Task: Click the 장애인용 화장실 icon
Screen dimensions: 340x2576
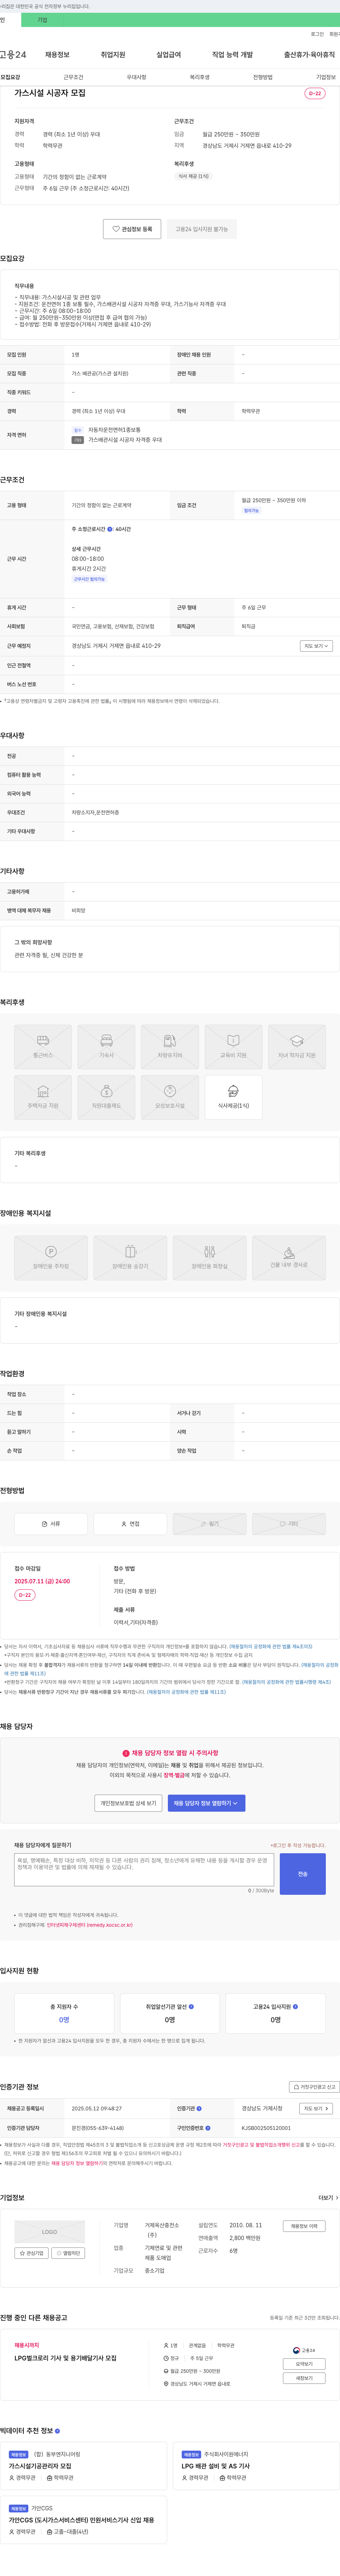Action: (209, 1258)
